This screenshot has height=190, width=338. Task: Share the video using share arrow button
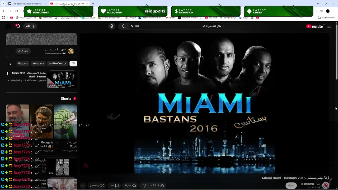coord(130,186)
